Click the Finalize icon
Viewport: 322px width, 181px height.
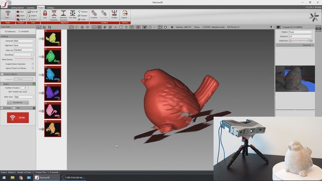(x=114, y=14)
